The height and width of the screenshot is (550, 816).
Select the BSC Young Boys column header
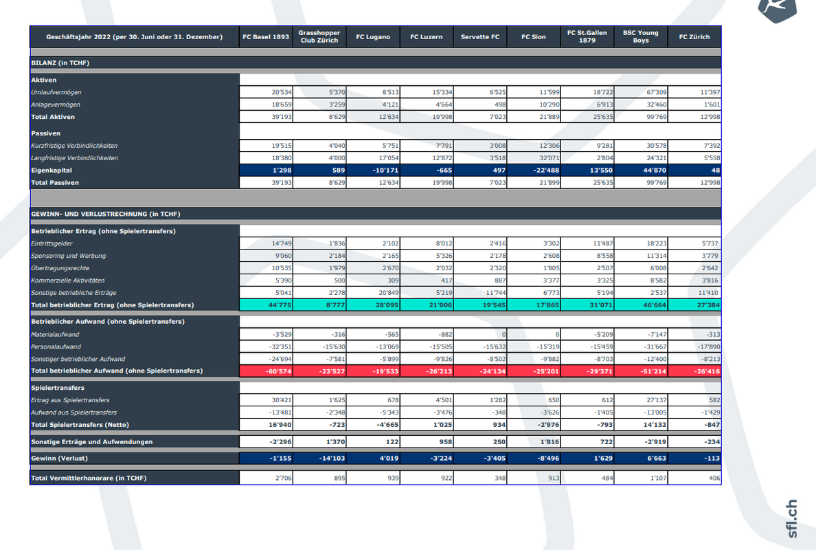click(641, 37)
